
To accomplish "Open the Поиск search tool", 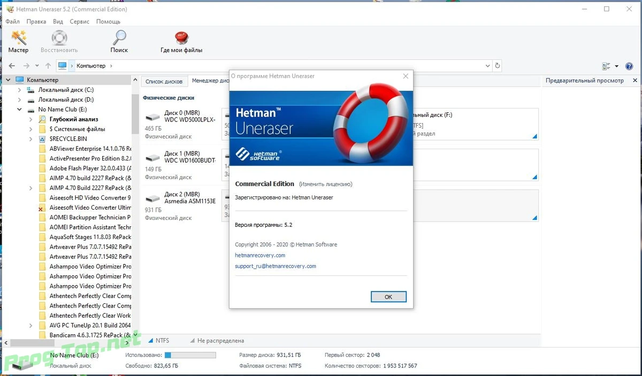I will coord(119,42).
